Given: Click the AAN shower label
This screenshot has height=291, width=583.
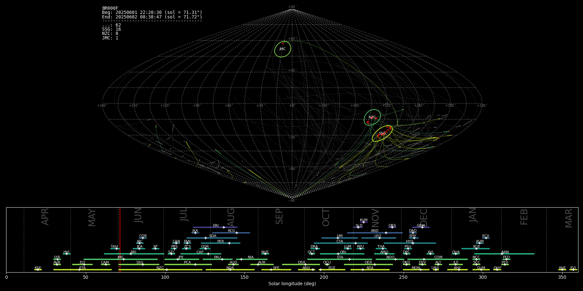Looking at the screenshot, I should [x=505, y=252].
